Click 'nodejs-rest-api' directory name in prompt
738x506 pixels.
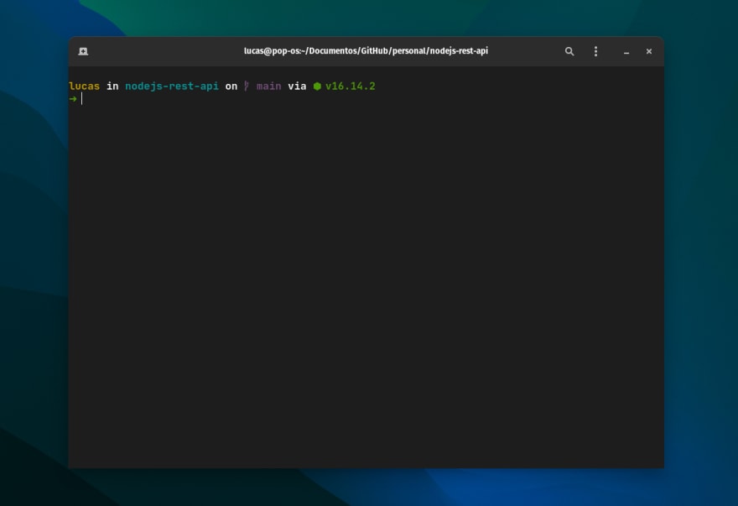coord(172,86)
